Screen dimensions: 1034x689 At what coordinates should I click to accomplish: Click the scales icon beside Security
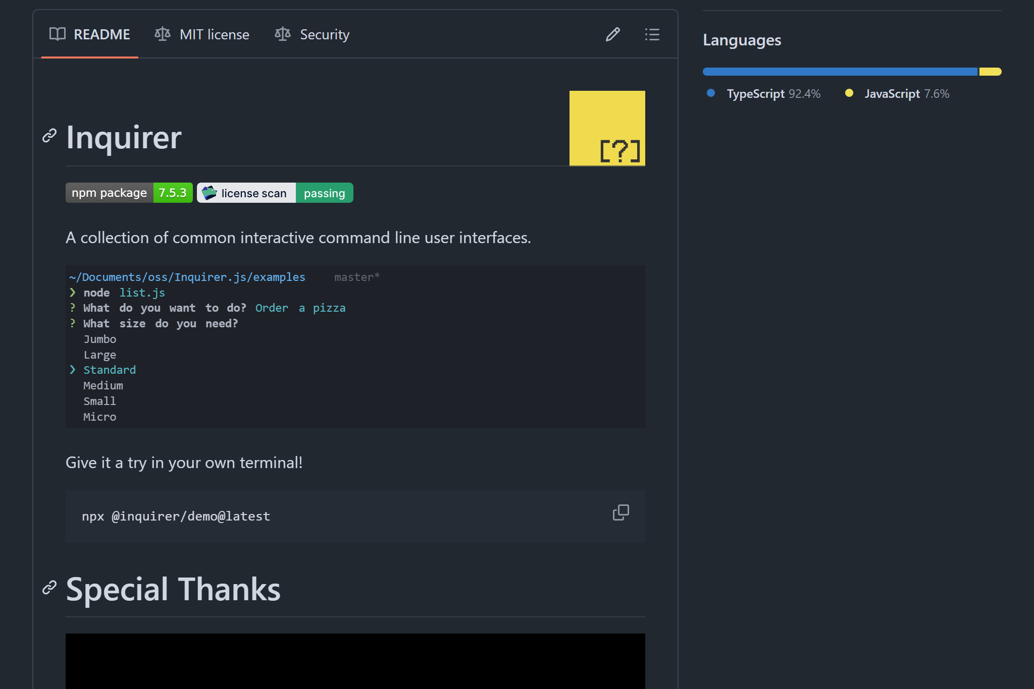point(283,34)
